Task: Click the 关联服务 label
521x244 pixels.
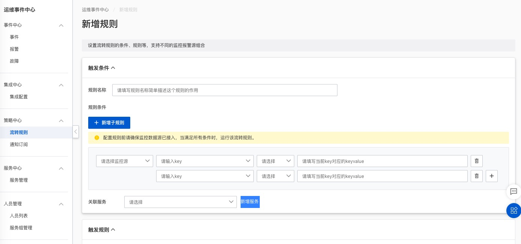Action: pos(97,202)
